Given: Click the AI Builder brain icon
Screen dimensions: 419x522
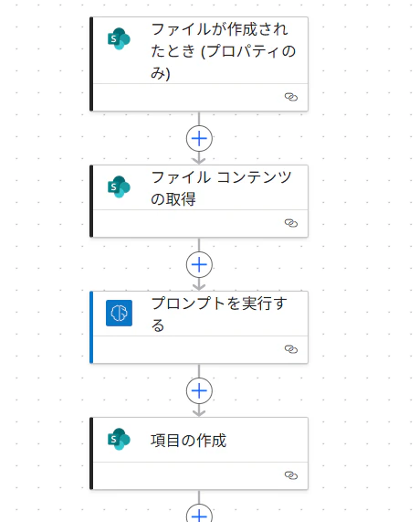Looking at the screenshot, I should [119, 313].
